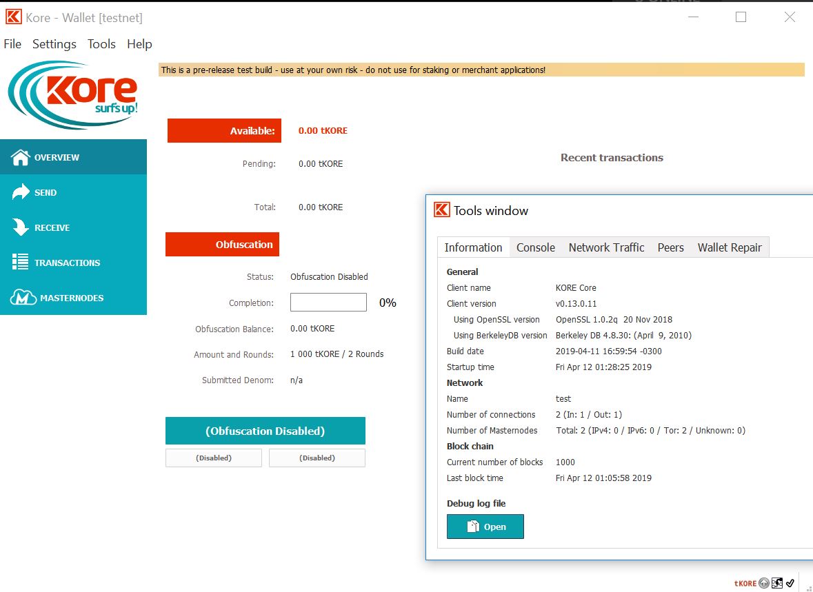Image resolution: width=813 pixels, height=592 pixels.
Task: Click the Berkeley DB 4.8.30 version value
Action: tap(624, 336)
